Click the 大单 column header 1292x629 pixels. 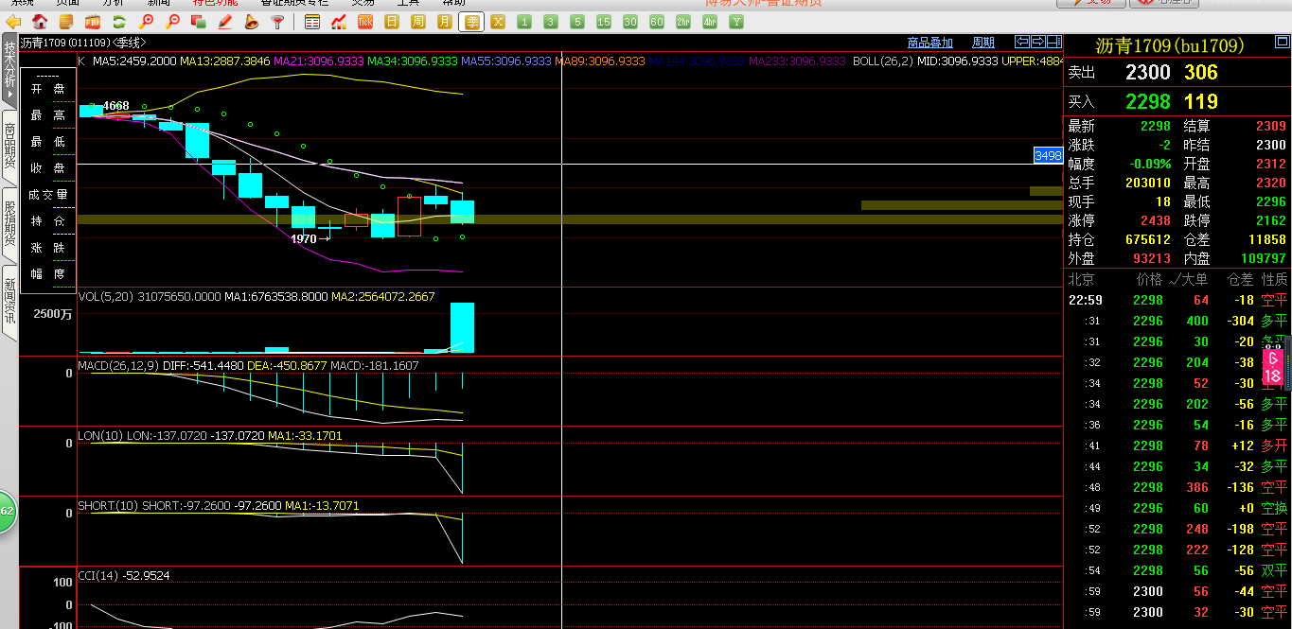click(1195, 280)
